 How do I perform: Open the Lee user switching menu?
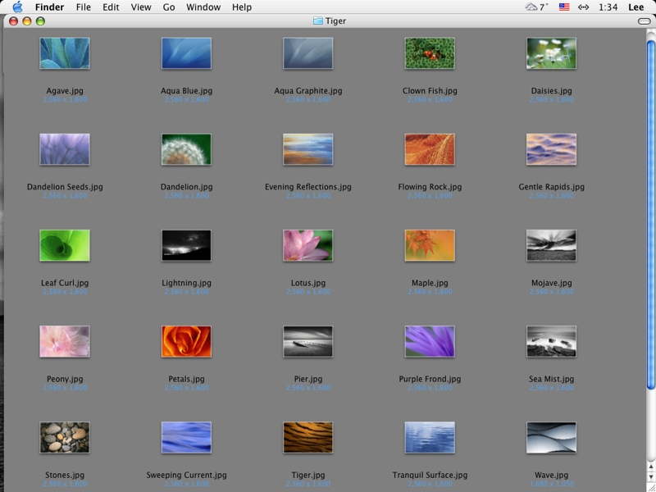(636, 7)
